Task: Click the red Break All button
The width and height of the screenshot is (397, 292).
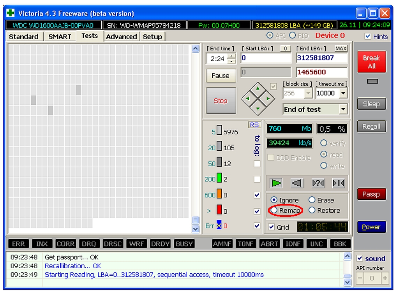Action: pos(371,62)
